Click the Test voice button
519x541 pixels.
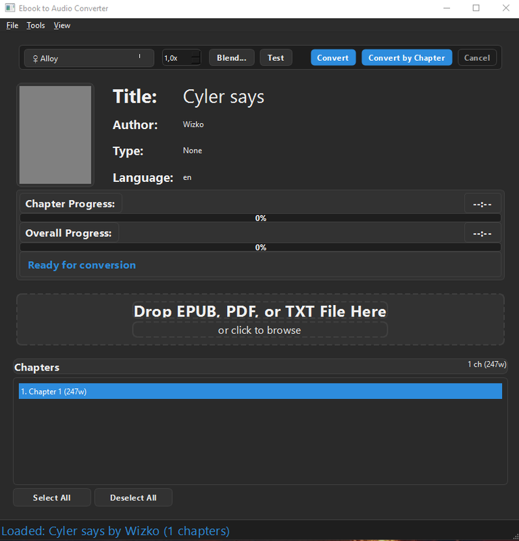pos(276,57)
